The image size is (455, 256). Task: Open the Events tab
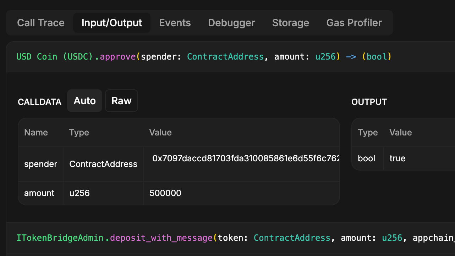pyautogui.click(x=175, y=23)
